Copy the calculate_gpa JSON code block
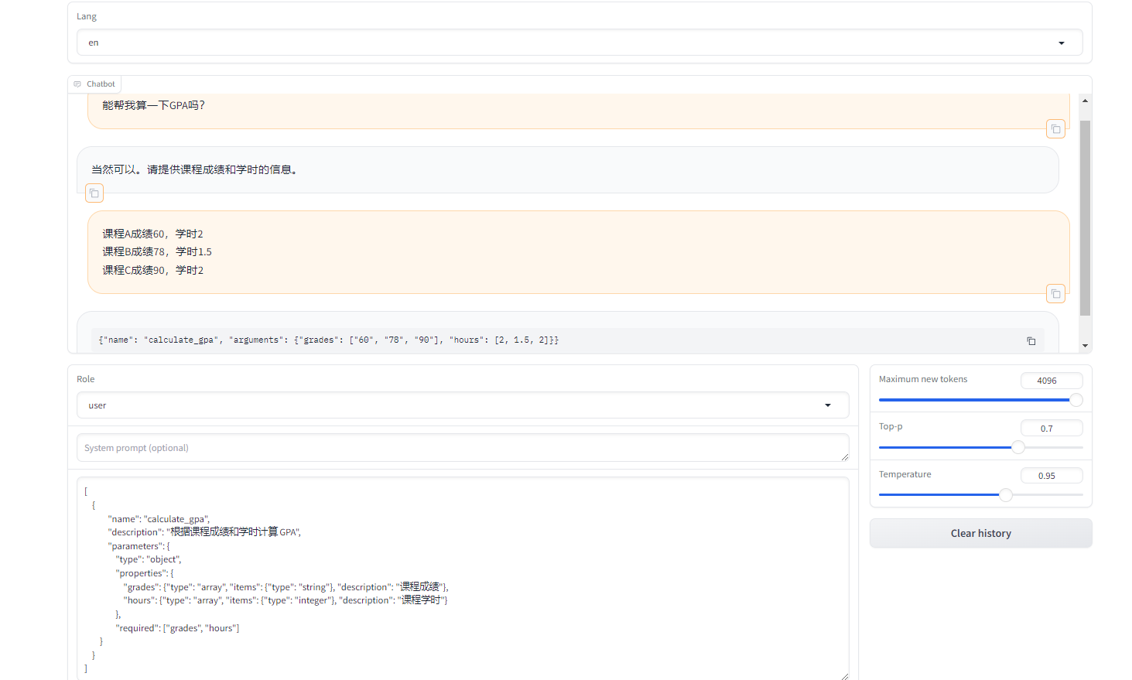 1031,340
